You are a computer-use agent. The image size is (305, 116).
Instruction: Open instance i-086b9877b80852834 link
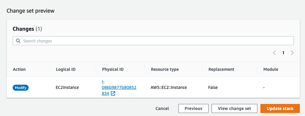(119, 87)
